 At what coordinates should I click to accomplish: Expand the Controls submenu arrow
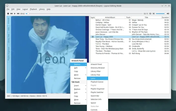tap(107, 110)
